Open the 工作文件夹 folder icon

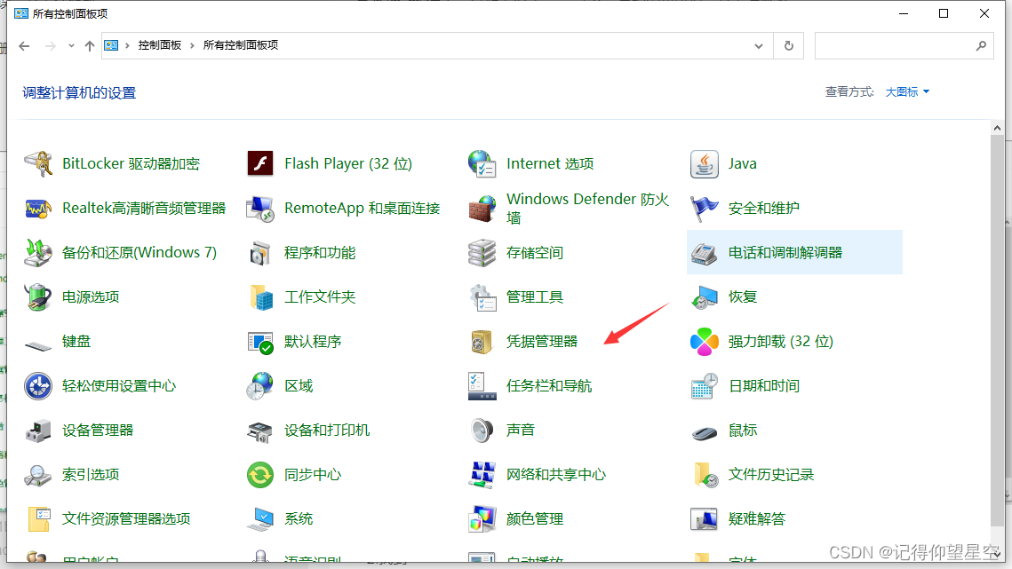click(x=260, y=296)
